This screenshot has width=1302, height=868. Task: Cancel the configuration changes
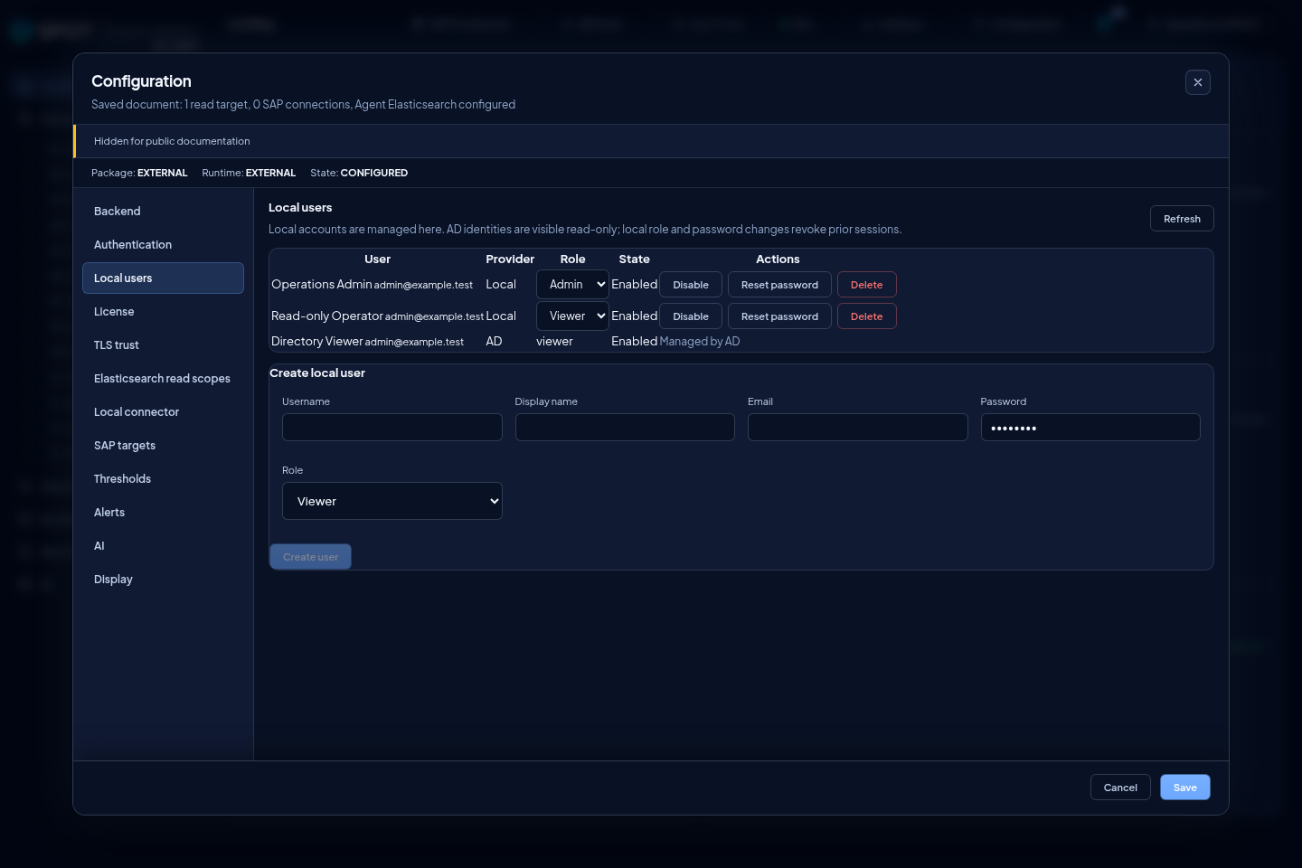pyautogui.click(x=1120, y=788)
